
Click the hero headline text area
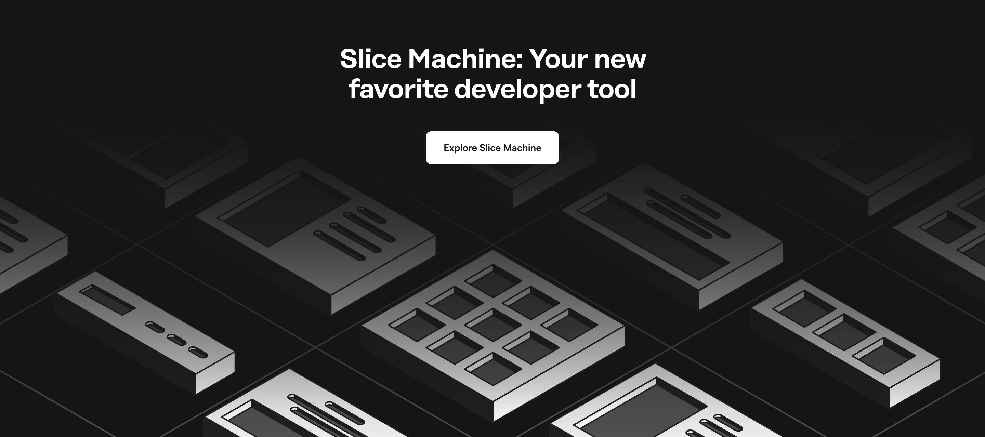point(492,74)
